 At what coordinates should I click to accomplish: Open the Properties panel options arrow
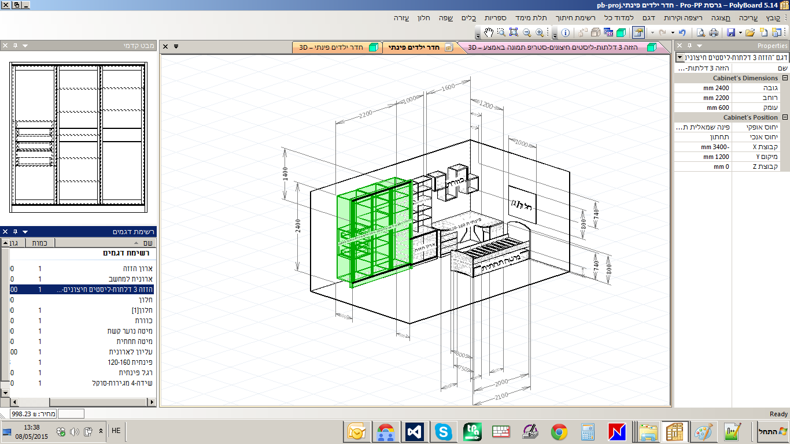point(699,46)
